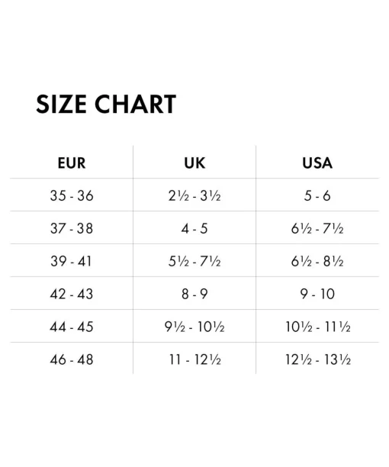Select the USA column header
This screenshot has height=467, width=389.
317,163
